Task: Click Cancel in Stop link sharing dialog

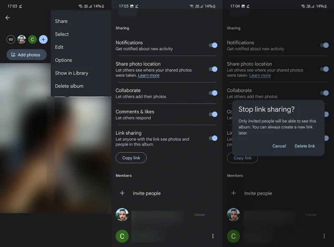Action: pyautogui.click(x=279, y=146)
